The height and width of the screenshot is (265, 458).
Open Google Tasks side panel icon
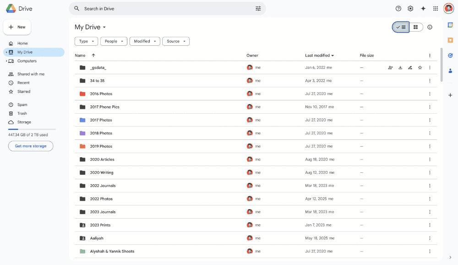point(450,55)
